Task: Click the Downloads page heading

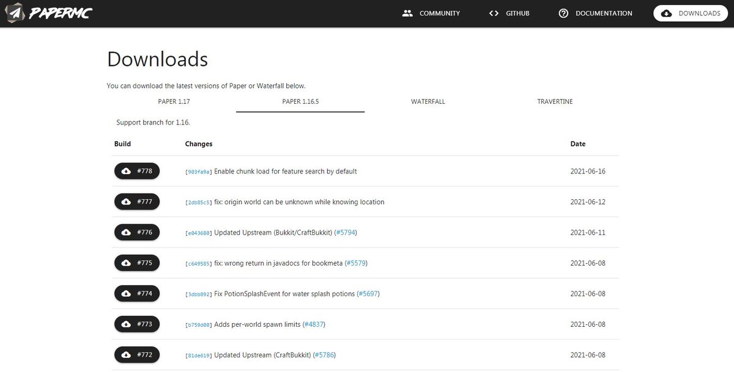Action: (157, 59)
